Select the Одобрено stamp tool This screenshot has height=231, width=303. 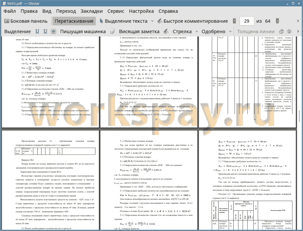(x=213, y=31)
